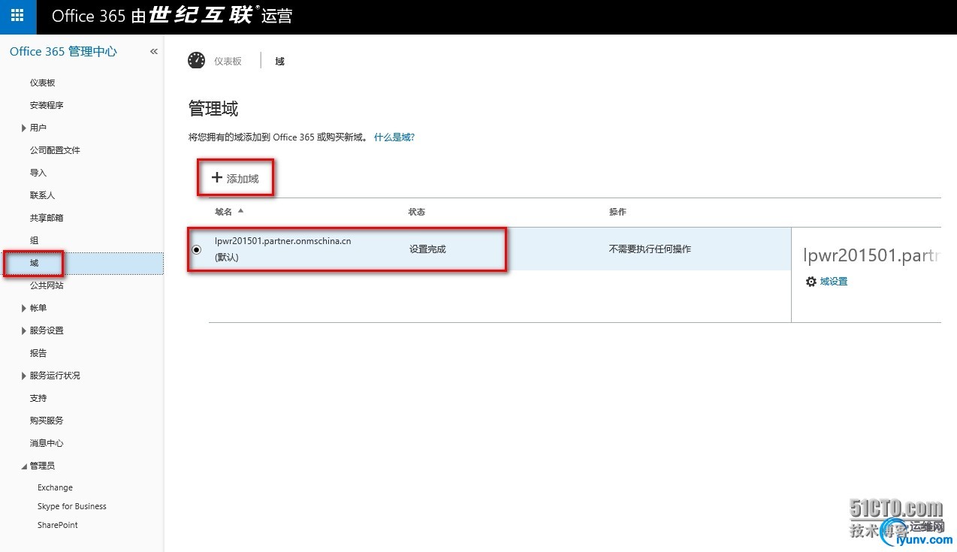Open 购买服务 in the sidebar

point(47,421)
